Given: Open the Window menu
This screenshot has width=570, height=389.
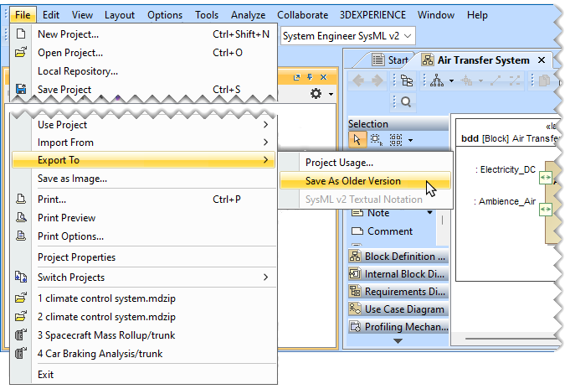Looking at the screenshot, I should click(x=436, y=15).
